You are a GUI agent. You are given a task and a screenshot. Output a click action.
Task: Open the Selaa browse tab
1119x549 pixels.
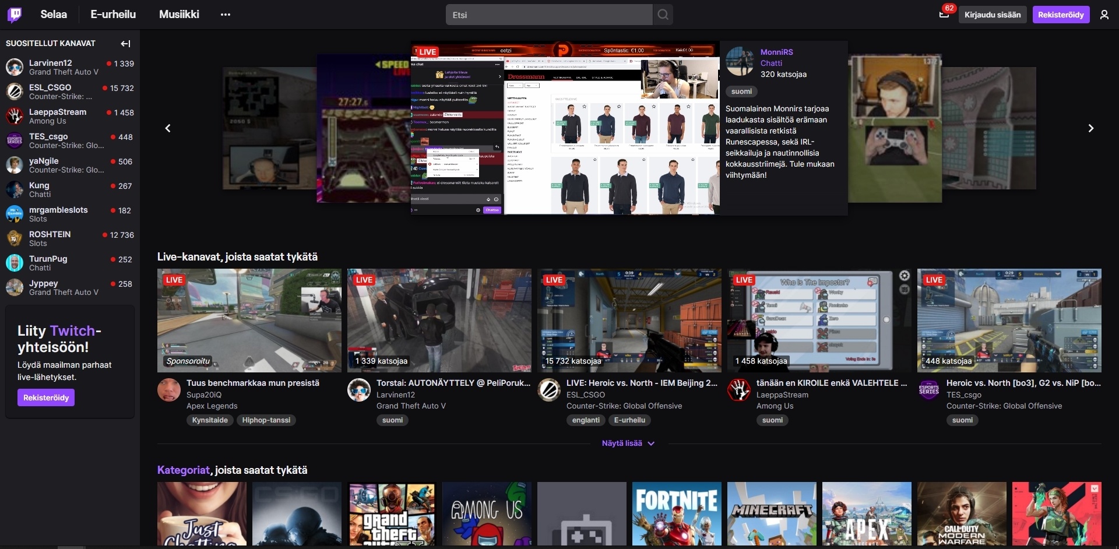click(54, 15)
